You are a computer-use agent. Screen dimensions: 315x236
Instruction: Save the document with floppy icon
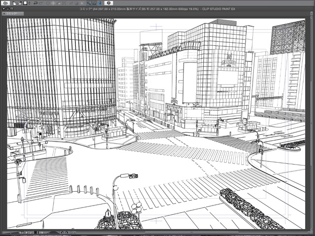click(25, 3)
